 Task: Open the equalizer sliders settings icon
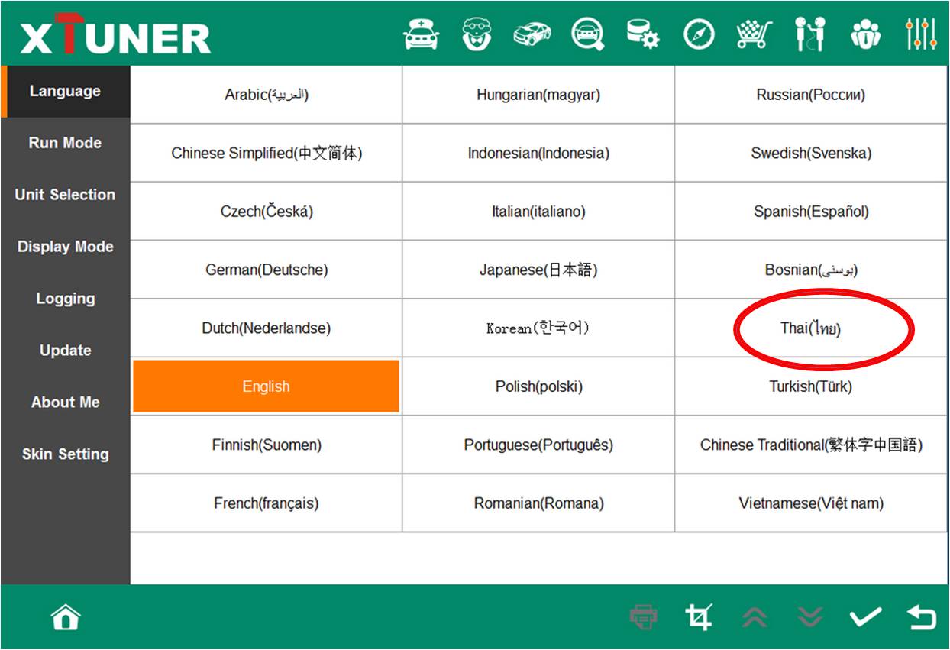pyautogui.click(x=921, y=35)
